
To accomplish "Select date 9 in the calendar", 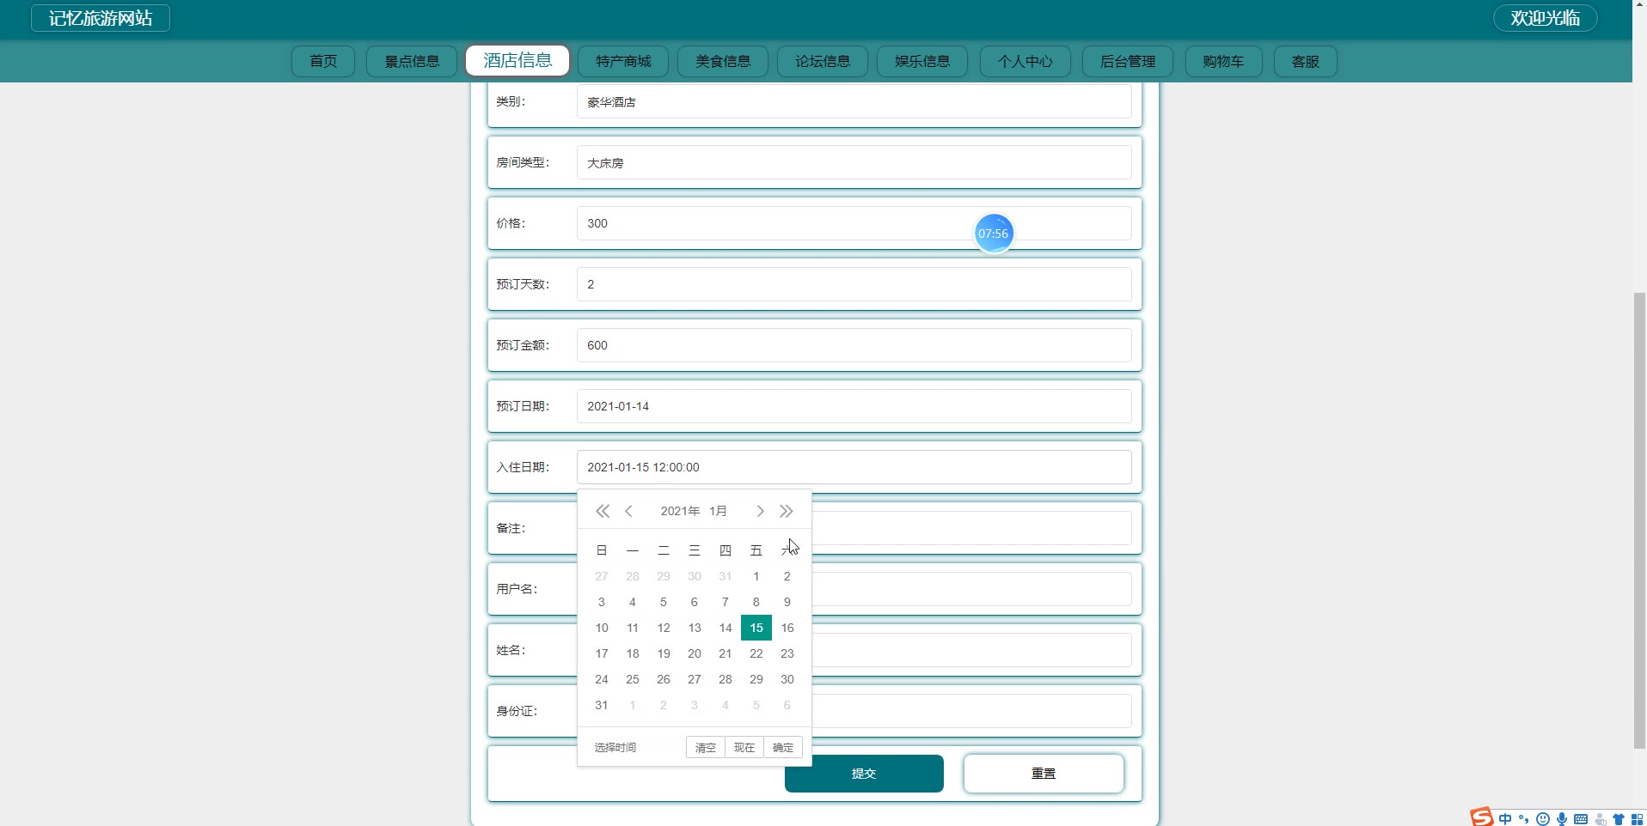I will pos(787,602).
